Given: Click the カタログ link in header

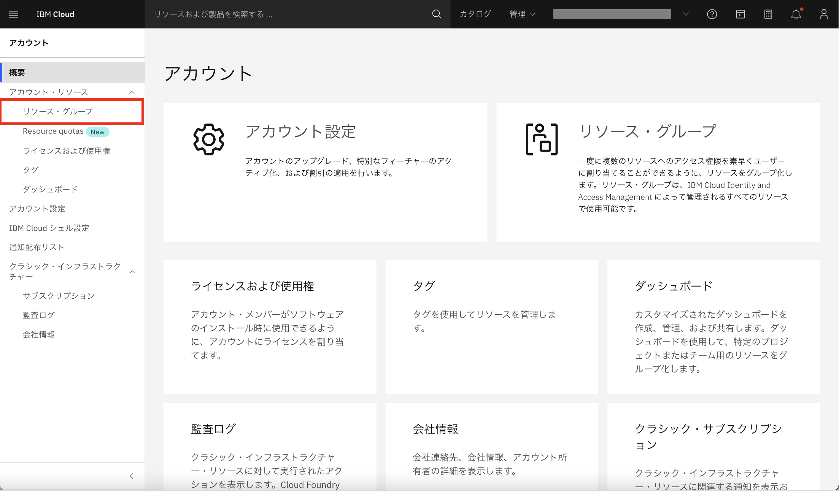Looking at the screenshot, I should pyautogui.click(x=475, y=14).
